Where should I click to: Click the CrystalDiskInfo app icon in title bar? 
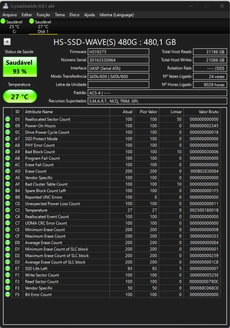5,6
